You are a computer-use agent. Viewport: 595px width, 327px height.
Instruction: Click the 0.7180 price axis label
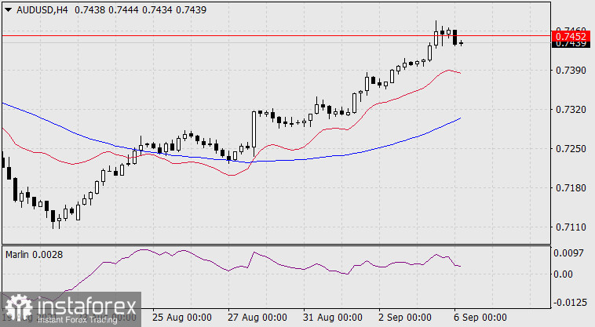pos(570,188)
